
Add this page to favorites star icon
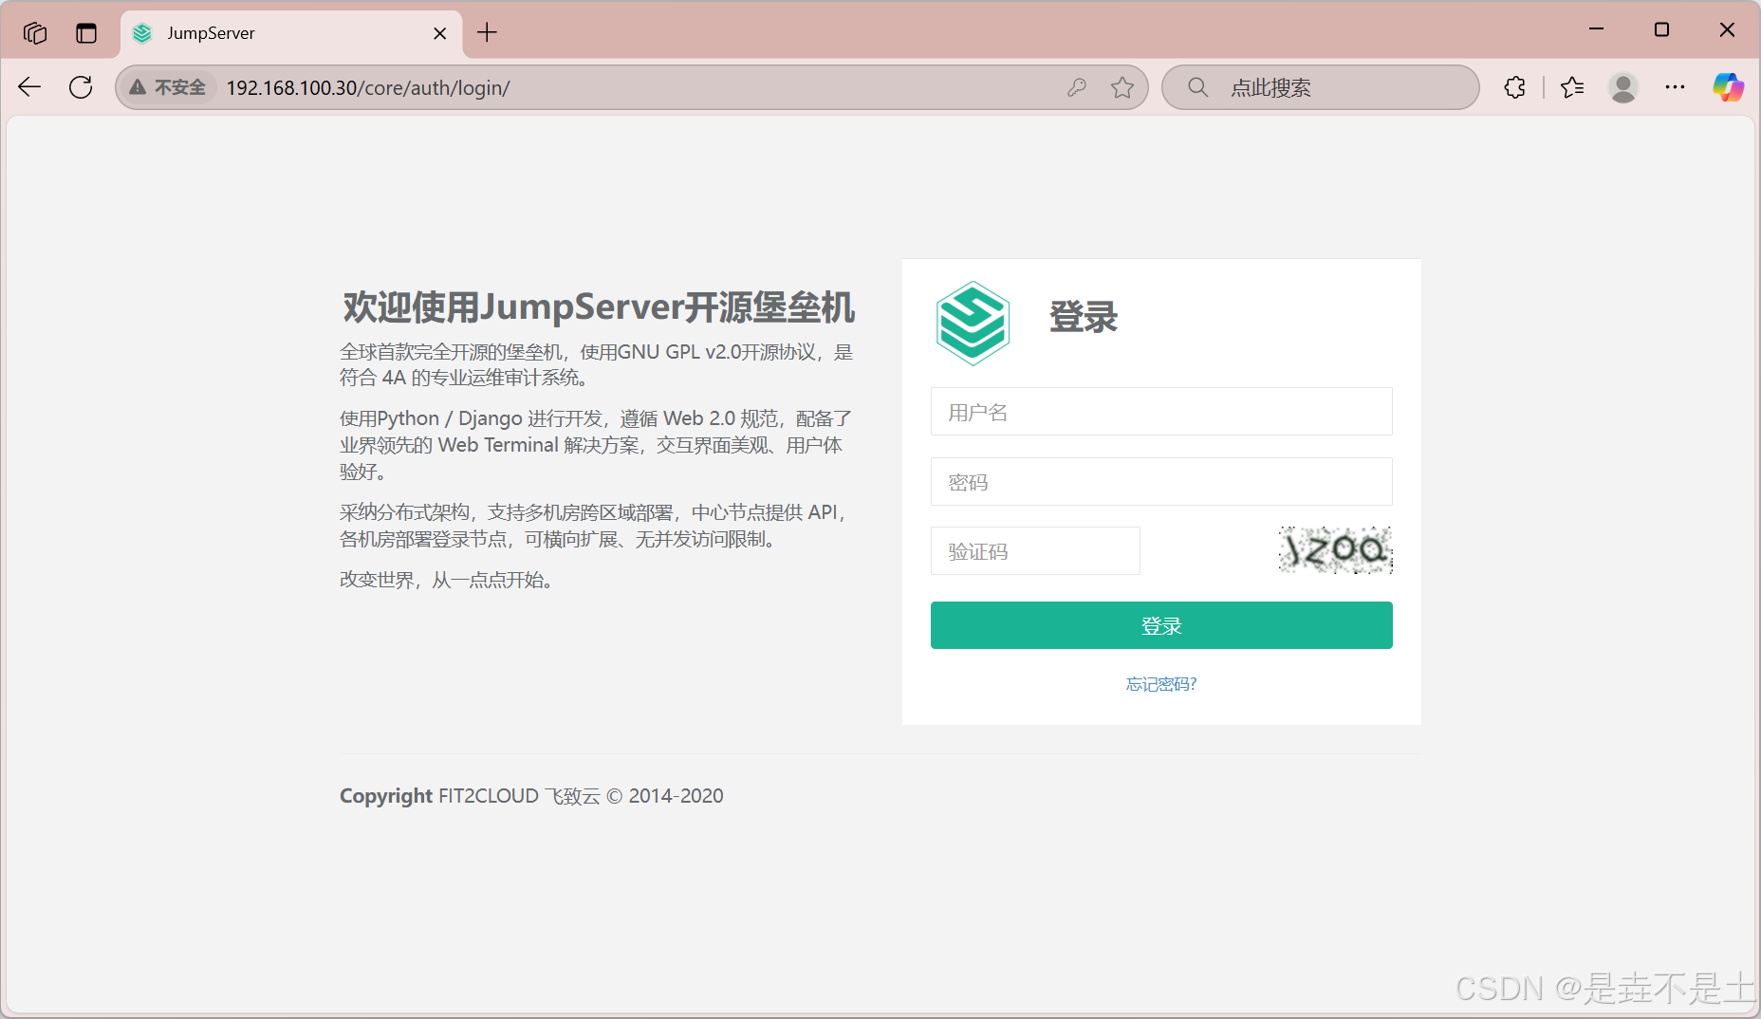click(x=1122, y=87)
